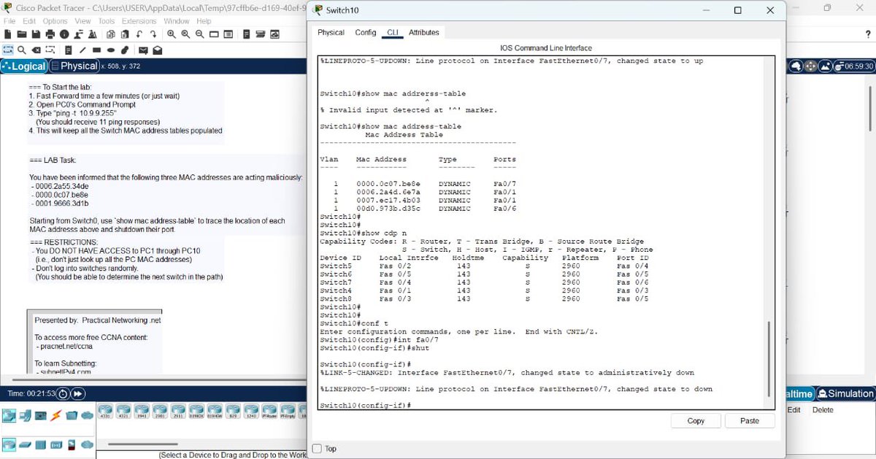Activate the Select tool icon

(8, 50)
